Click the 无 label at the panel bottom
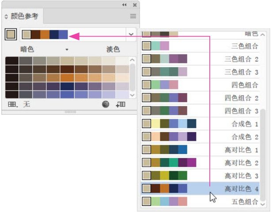Image resolution: width=272 pixels, height=212 pixels. 26,104
